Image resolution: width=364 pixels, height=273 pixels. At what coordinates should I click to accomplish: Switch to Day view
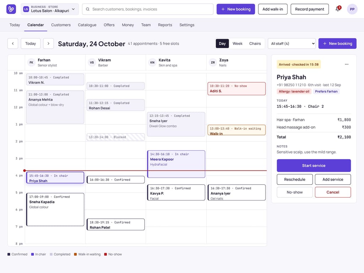pyautogui.click(x=222, y=43)
